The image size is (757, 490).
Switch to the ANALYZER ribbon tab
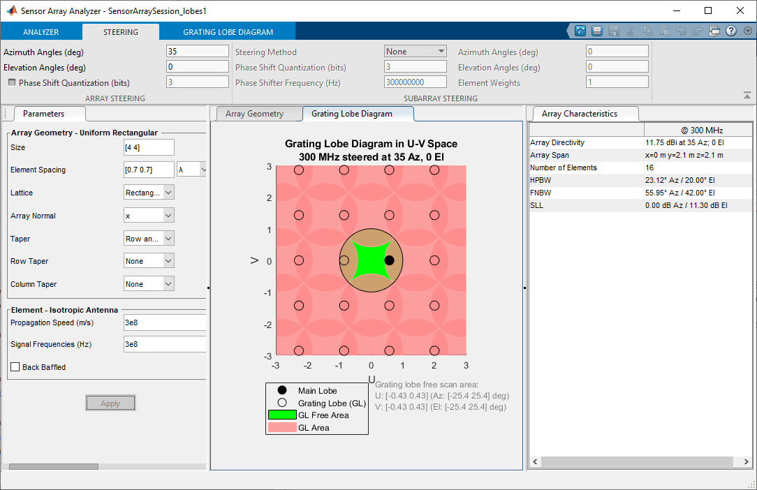click(41, 32)
